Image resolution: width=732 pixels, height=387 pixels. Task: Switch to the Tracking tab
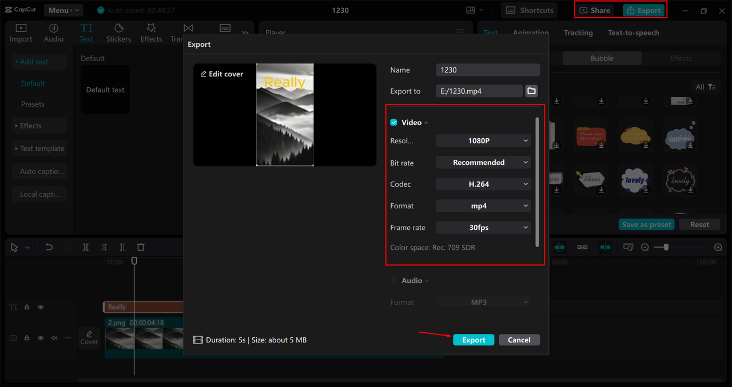(x=578, y=33)
